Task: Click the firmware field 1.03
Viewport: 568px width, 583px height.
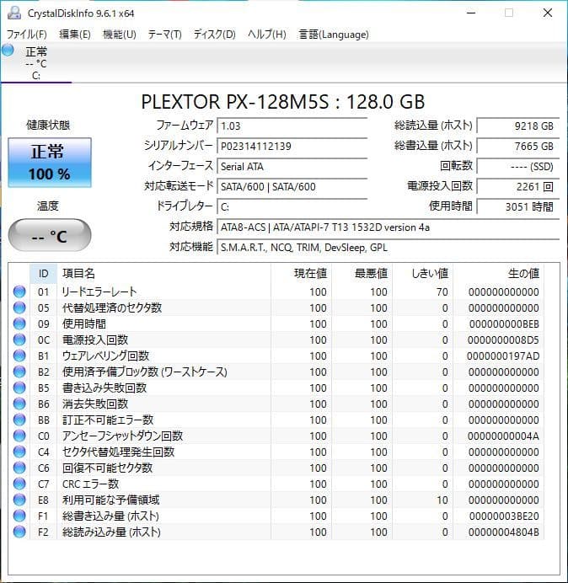Action: coord(292,126)
